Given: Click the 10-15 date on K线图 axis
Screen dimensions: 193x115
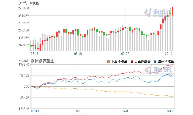Looking at the screenshot, I should [x=169, y=54].
